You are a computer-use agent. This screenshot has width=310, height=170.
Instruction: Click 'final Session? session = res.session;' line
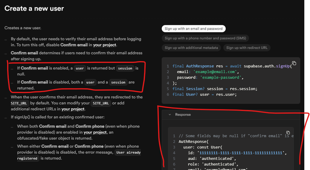[x=215, y=89]
